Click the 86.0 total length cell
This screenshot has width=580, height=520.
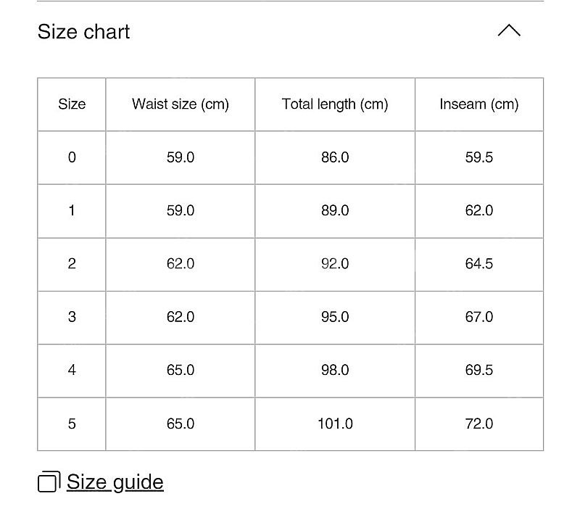coord(335,157)
